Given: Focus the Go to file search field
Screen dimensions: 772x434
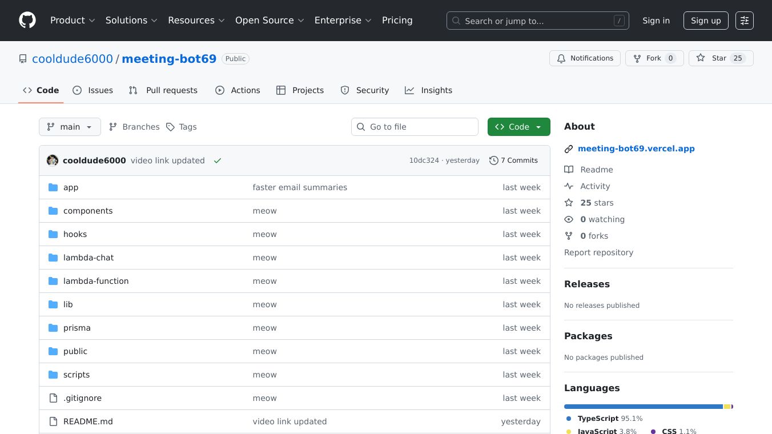Looking at the screenshot, I should pyautogui.click(x=415, y=127).
